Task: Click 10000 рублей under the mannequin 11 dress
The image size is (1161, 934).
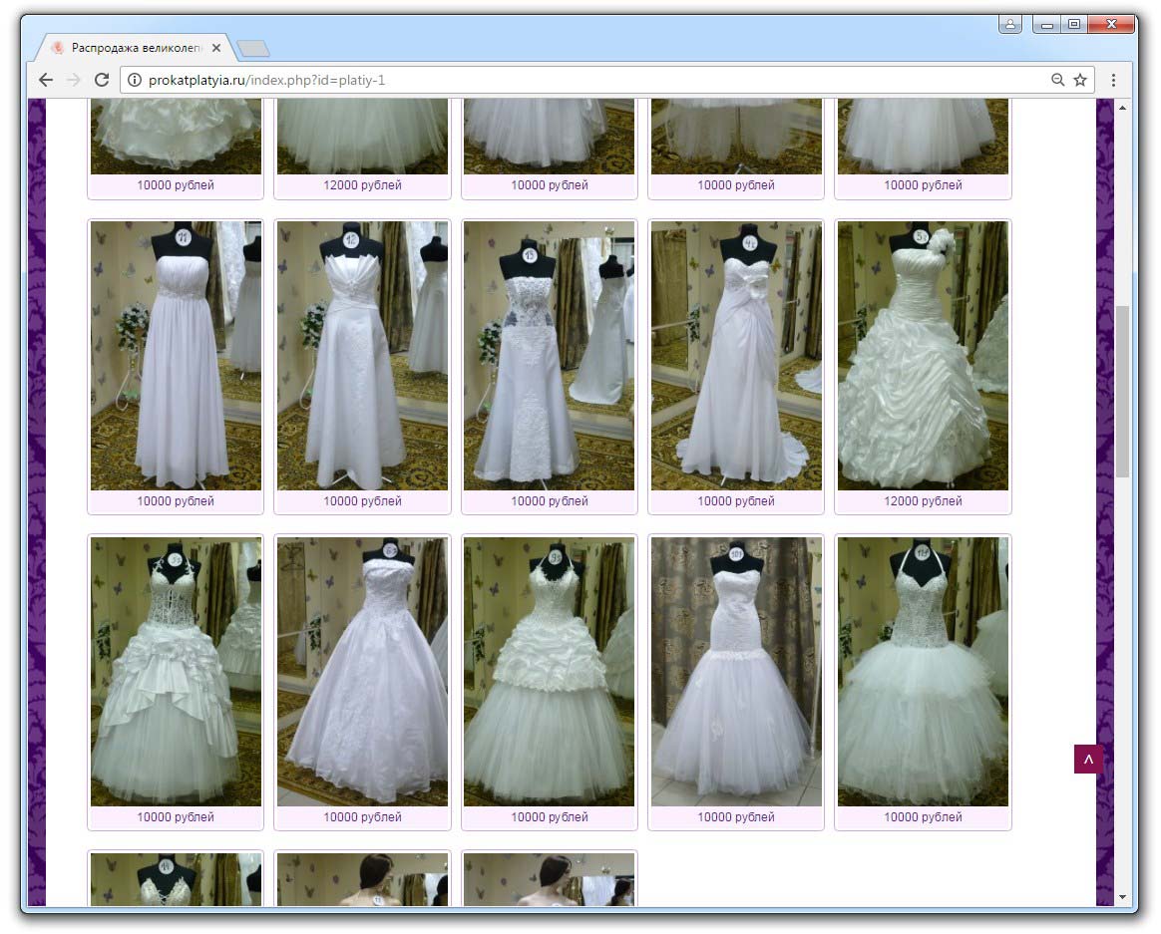Action: click(x=176, y=501)
